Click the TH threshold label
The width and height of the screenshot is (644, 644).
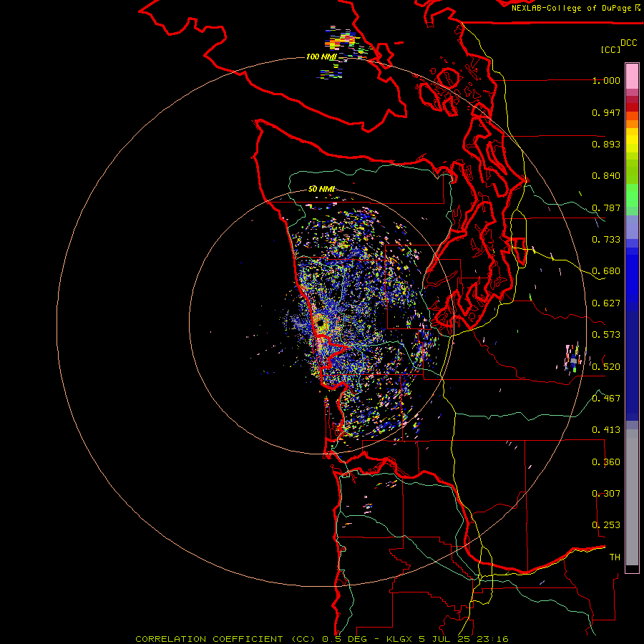pos(615,557)
